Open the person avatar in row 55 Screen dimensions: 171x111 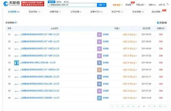point(99,63)
